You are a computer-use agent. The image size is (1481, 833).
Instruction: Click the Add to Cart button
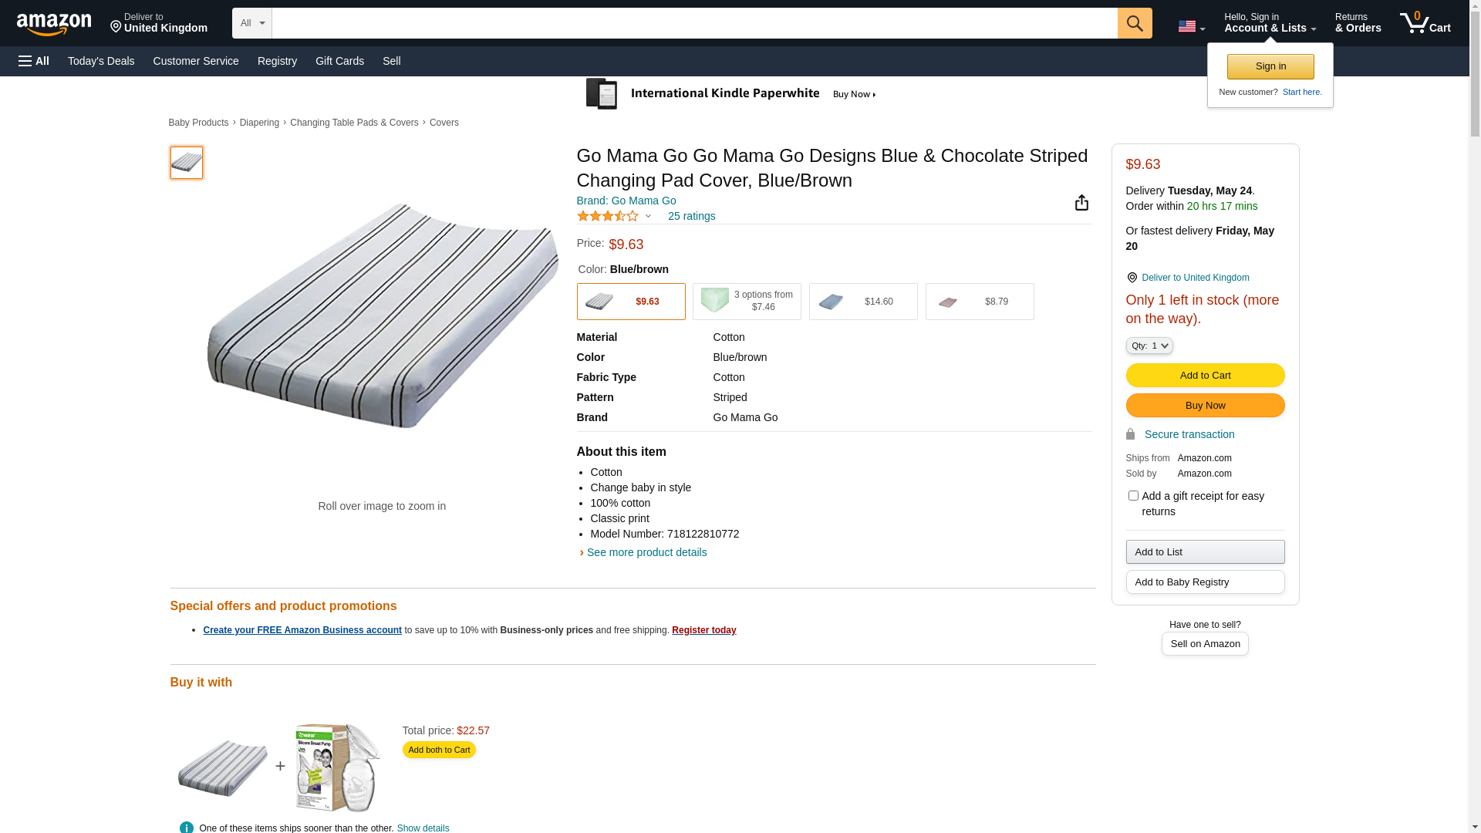click(1205, 376)
